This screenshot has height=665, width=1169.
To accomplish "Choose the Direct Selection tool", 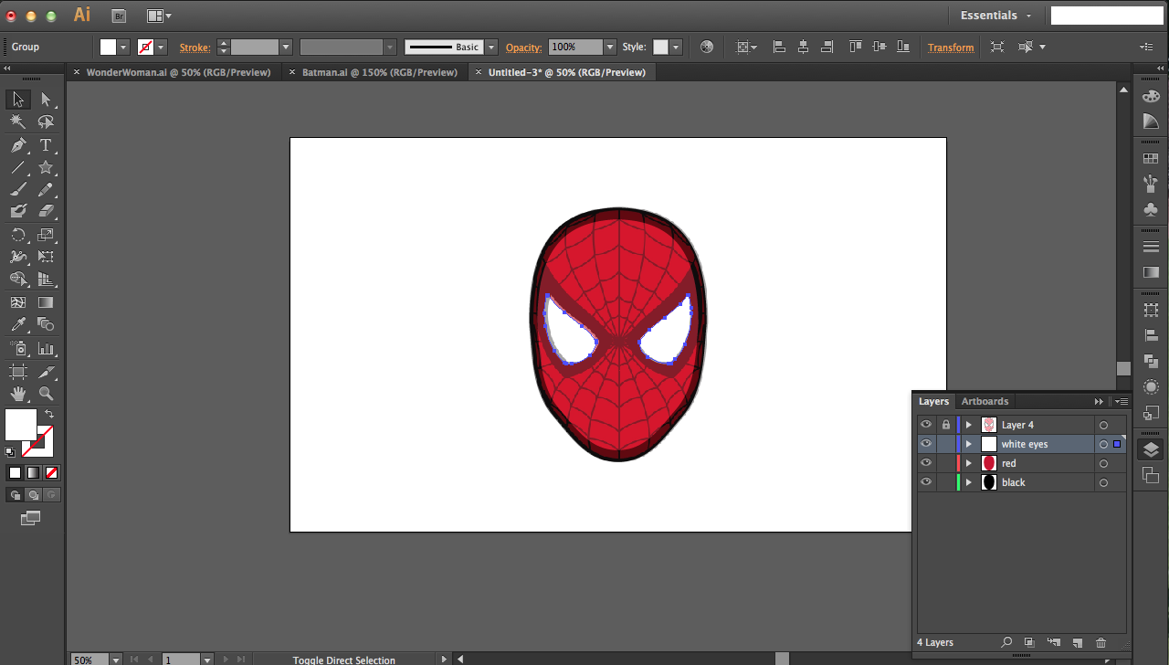I will (45, 100).
